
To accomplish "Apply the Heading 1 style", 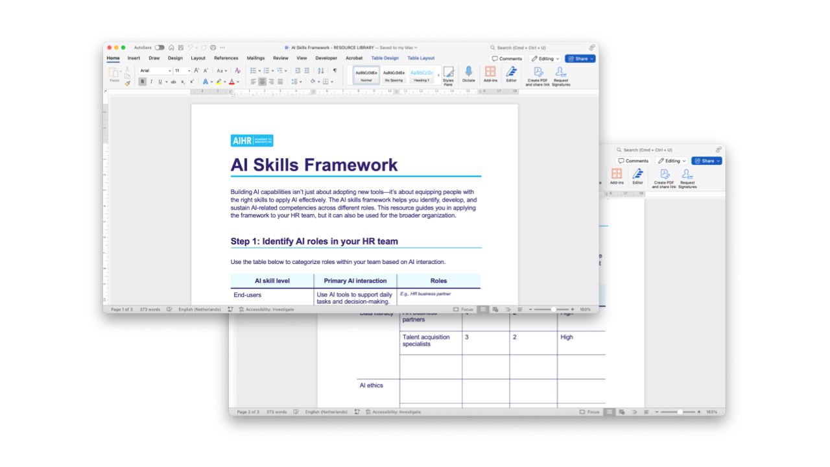I will click(x=421, y=75).
